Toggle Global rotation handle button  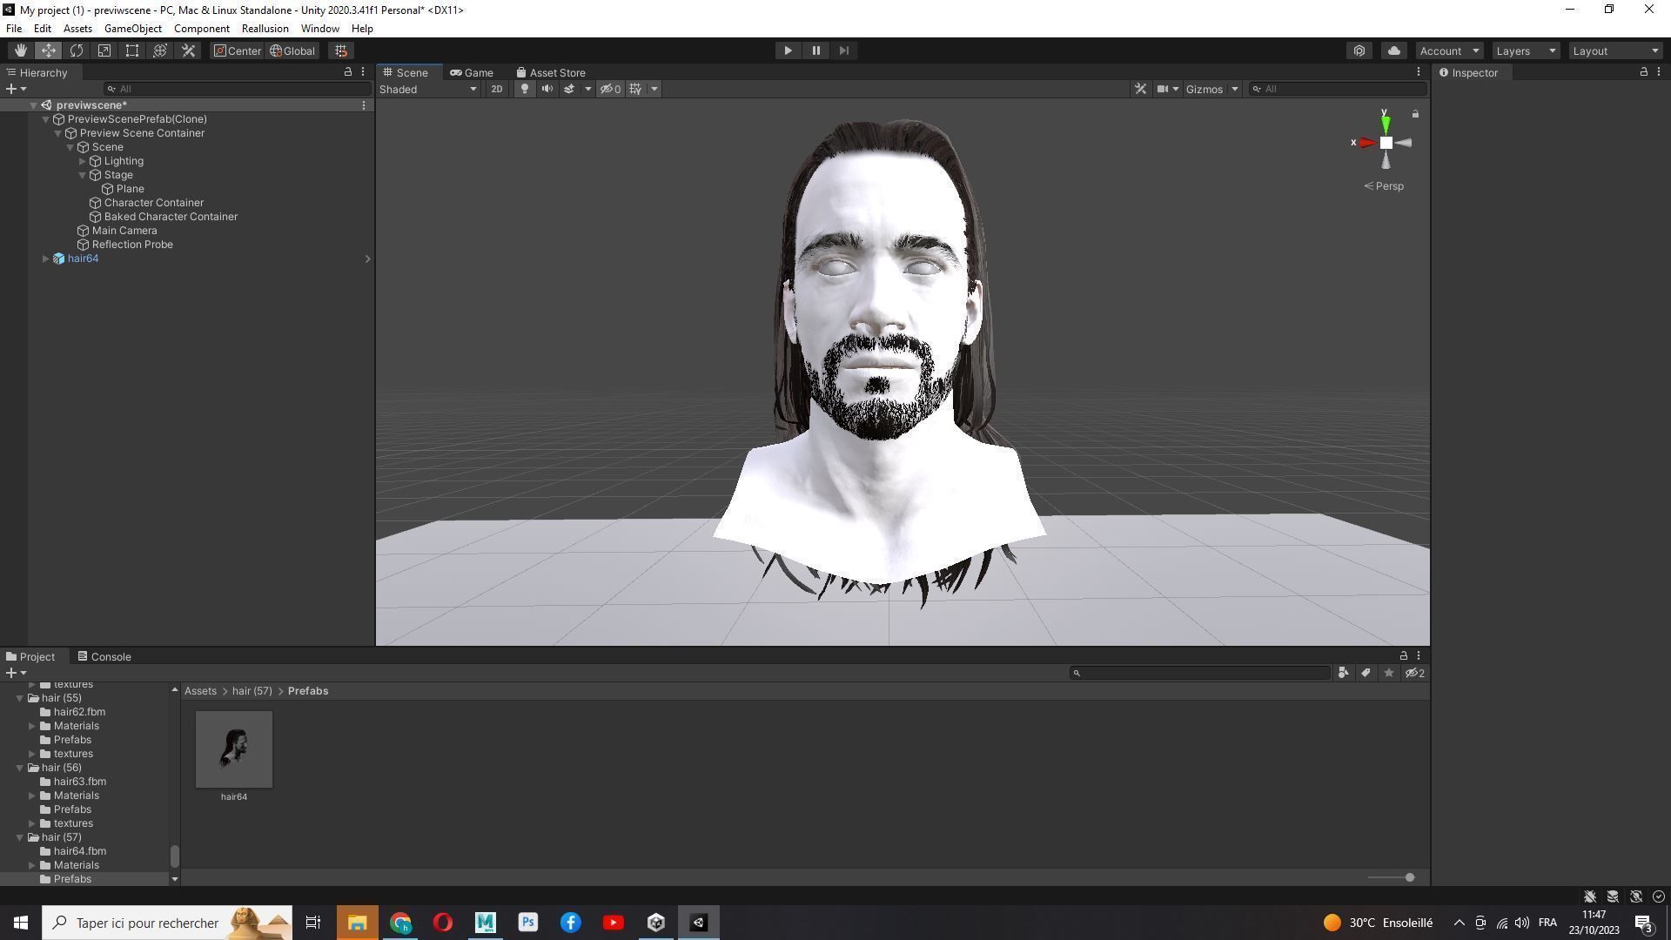(x=292, y=50)
